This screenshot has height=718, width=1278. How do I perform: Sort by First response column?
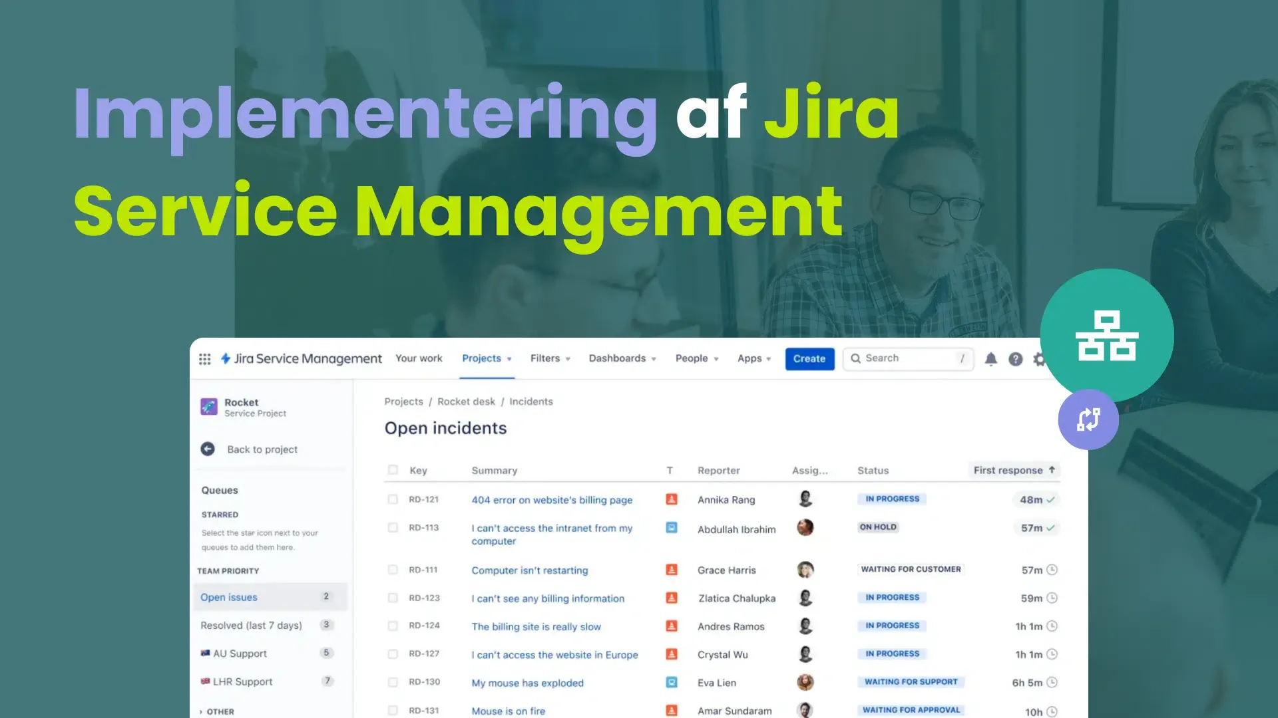pyautogui.click(x=1012, y=470)
